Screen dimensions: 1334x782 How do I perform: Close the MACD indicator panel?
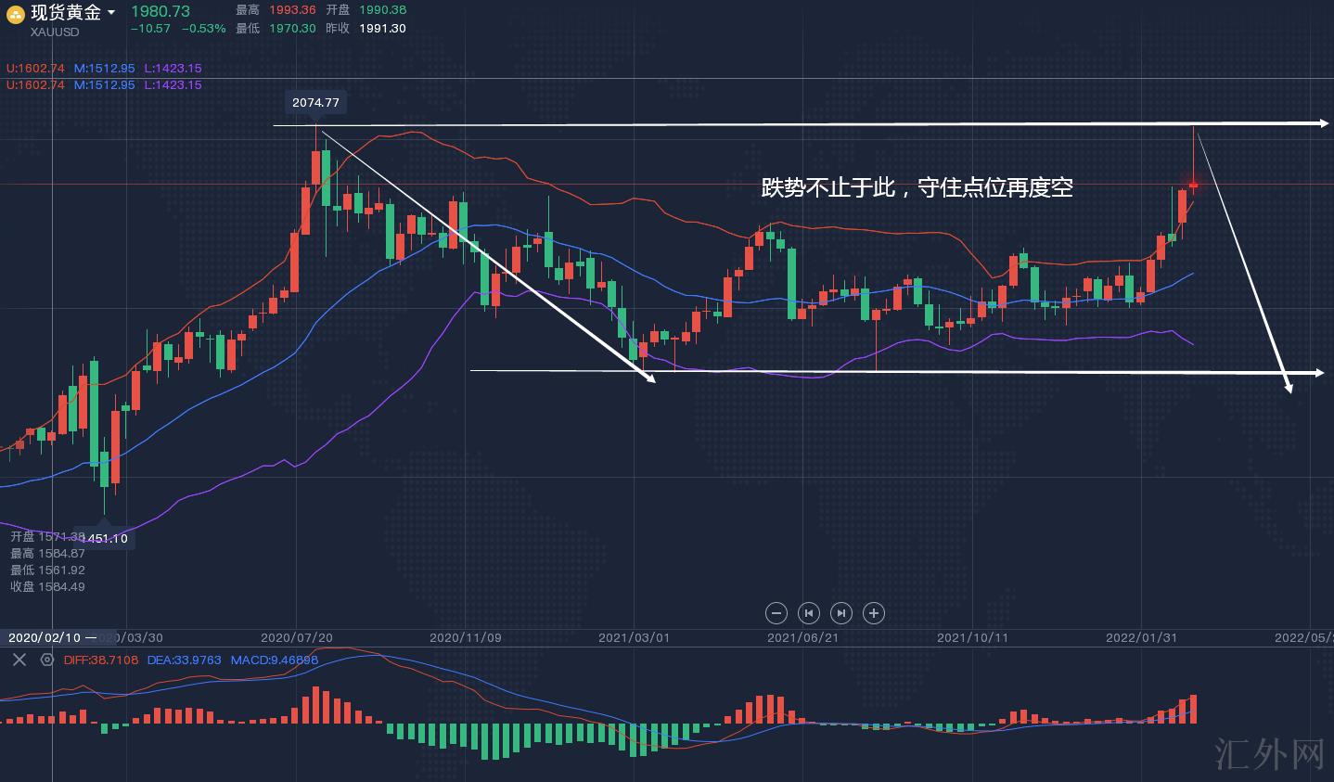tap(19, 660)
